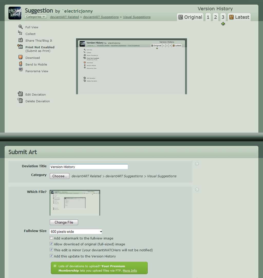Click the Which File preview thumbnail
Viewport: 263px width, 278px height.
coord(75,203)
